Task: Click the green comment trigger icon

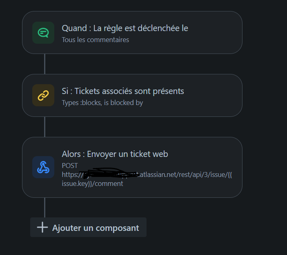Action: [x=43, y=33]
